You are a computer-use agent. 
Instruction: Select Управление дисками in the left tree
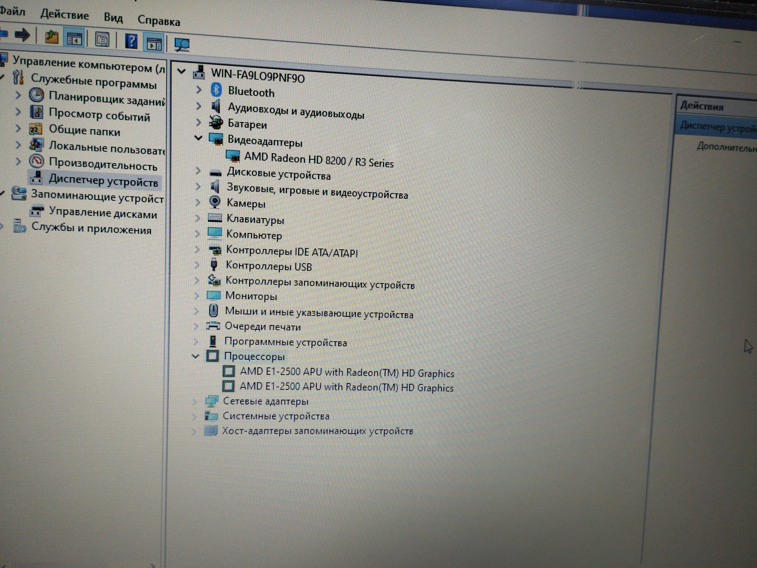click(x=103, y=213)
